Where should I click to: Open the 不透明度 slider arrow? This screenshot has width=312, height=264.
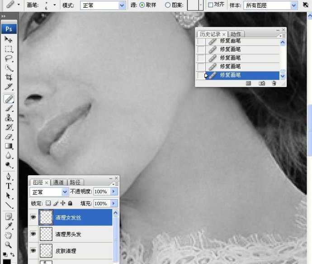[x=113, y=192]
